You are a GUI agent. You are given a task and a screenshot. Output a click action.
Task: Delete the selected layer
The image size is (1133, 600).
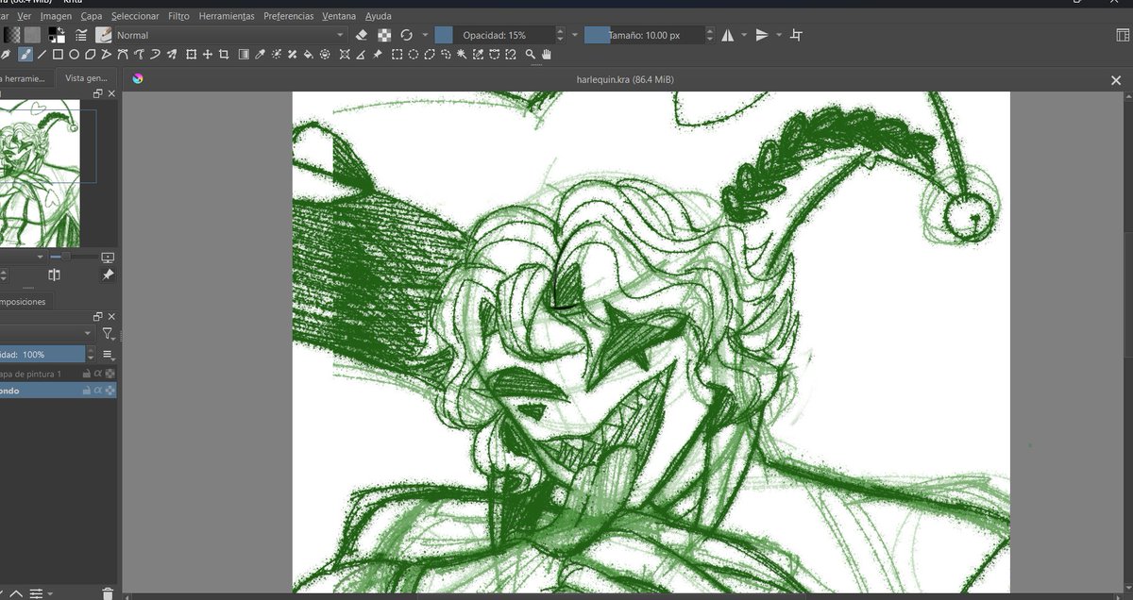(x=108, y=592)
